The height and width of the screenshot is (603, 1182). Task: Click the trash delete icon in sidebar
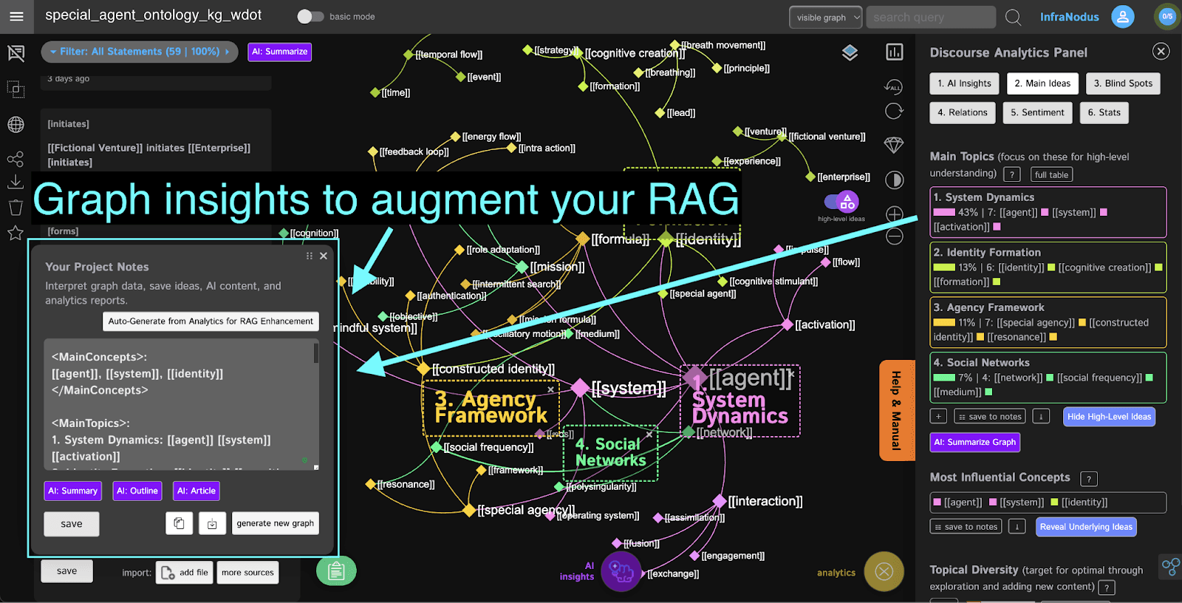click(16, 208)
